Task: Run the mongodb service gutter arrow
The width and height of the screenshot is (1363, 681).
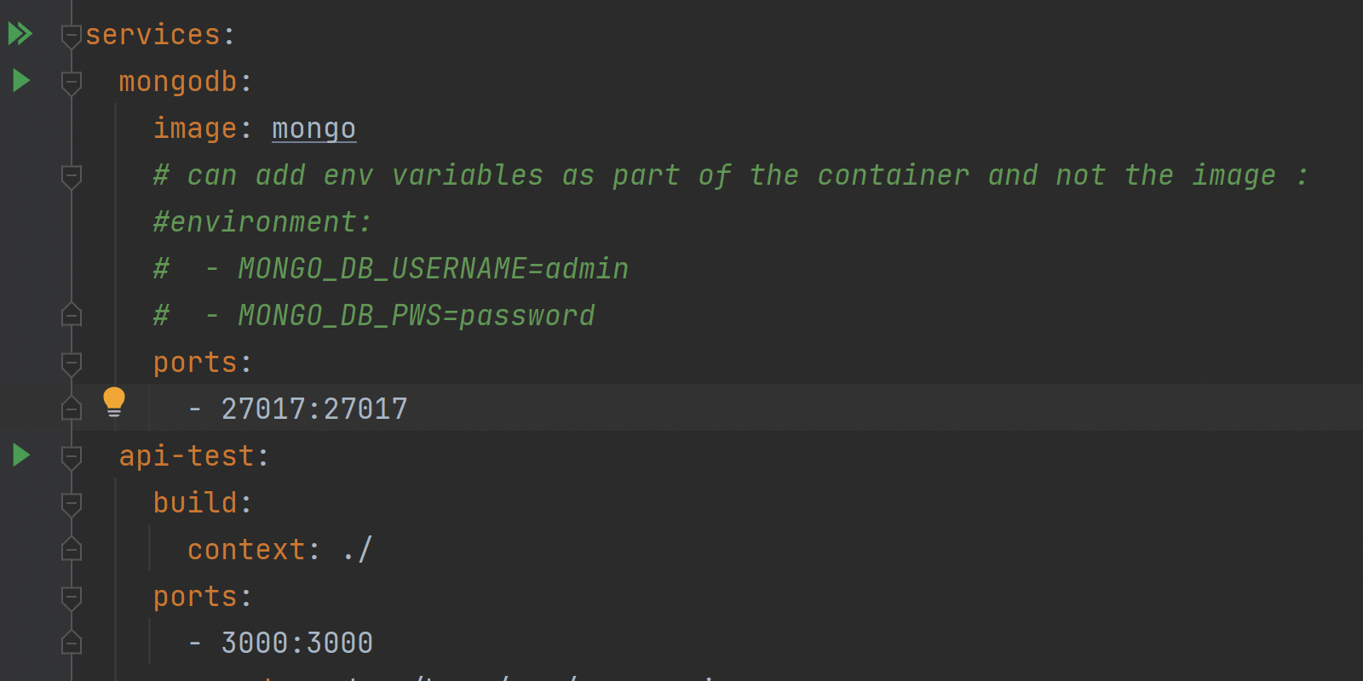Action: [x=21, y=81]
